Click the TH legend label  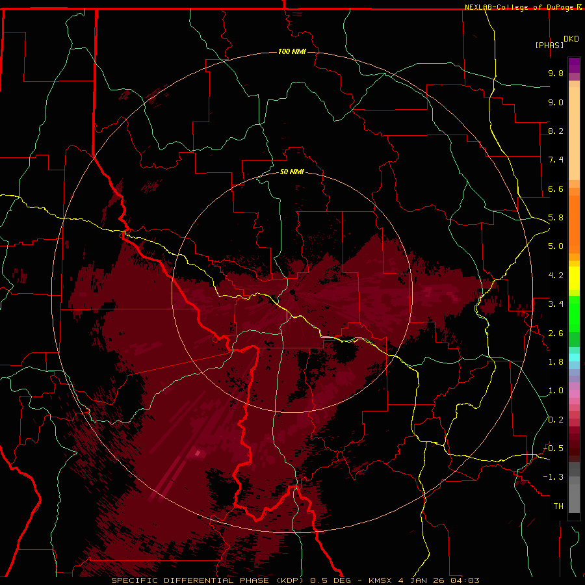pos(558,506)
